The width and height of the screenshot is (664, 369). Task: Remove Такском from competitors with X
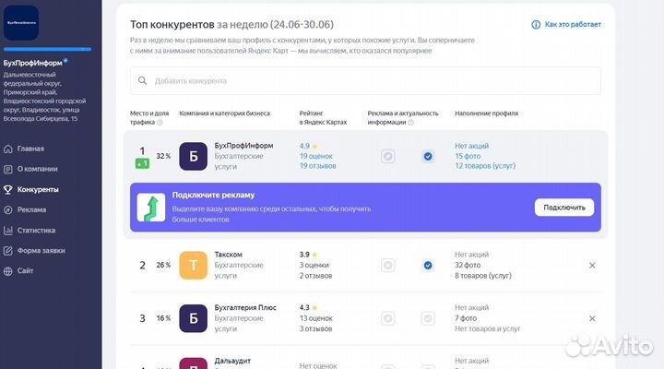tap(592, 265)
